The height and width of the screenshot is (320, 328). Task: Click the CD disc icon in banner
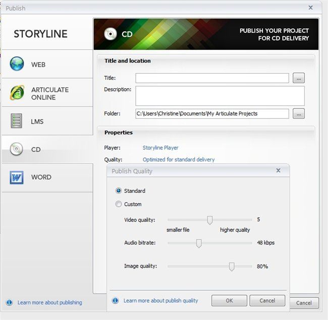111,33
